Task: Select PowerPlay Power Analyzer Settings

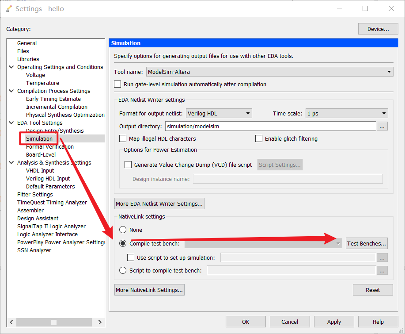Action: (61, 242)
